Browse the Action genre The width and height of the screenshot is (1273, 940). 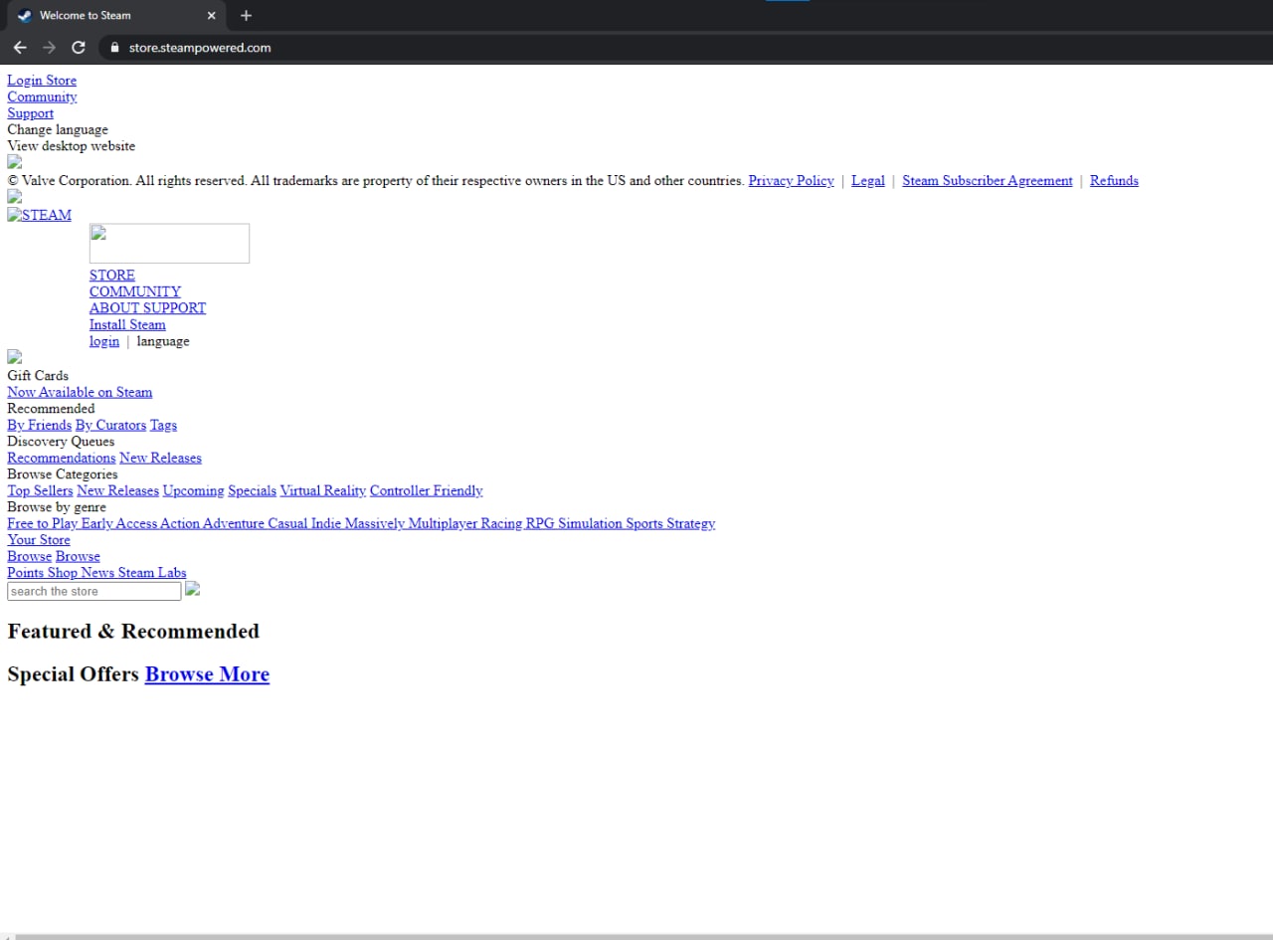180,523
